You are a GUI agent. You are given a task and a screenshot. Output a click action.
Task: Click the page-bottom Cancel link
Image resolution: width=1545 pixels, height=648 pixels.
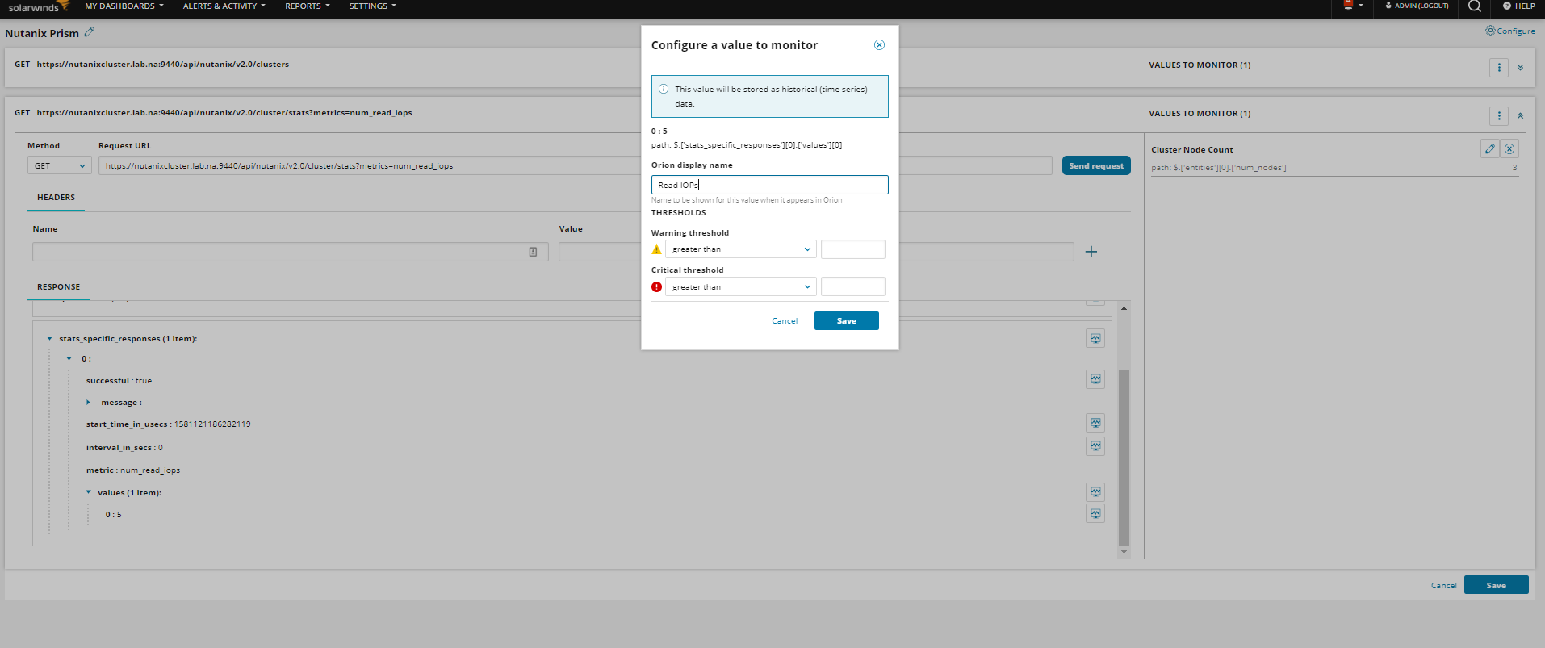[1443, 586]
